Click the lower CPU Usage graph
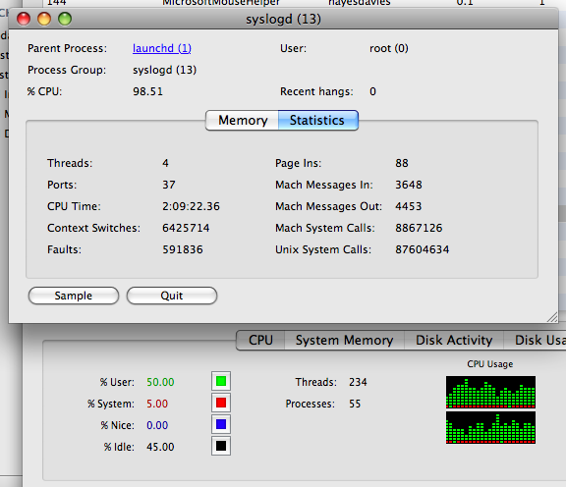 490,427
